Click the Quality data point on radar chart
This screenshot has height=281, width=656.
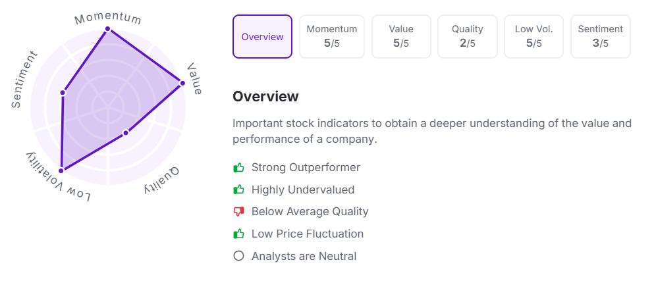[125, 133]
